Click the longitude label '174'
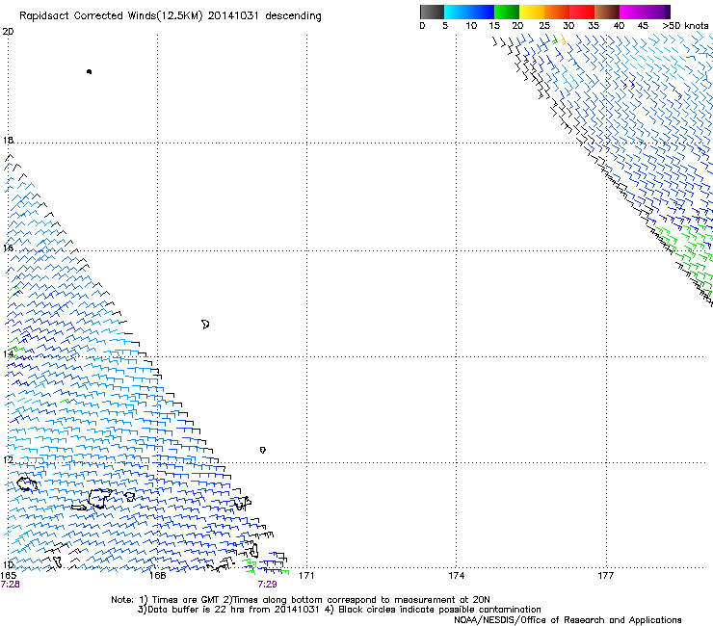This screenshot has width=713, height=626. tap(456, 576)
